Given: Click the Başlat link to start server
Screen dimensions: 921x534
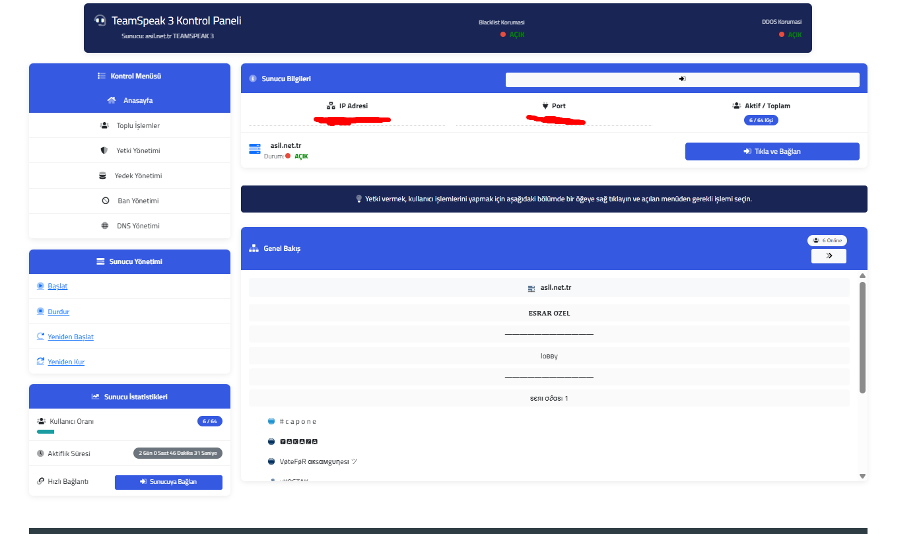Looking at the screenshot, I should tap(57, 286).
